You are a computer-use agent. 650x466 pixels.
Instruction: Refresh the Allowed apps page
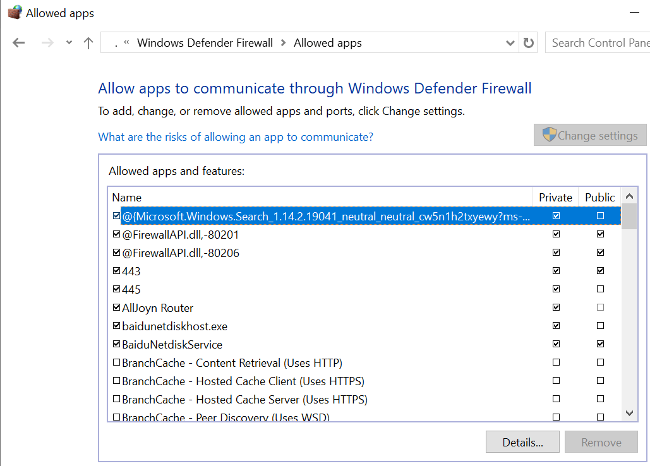pos(528,42)
